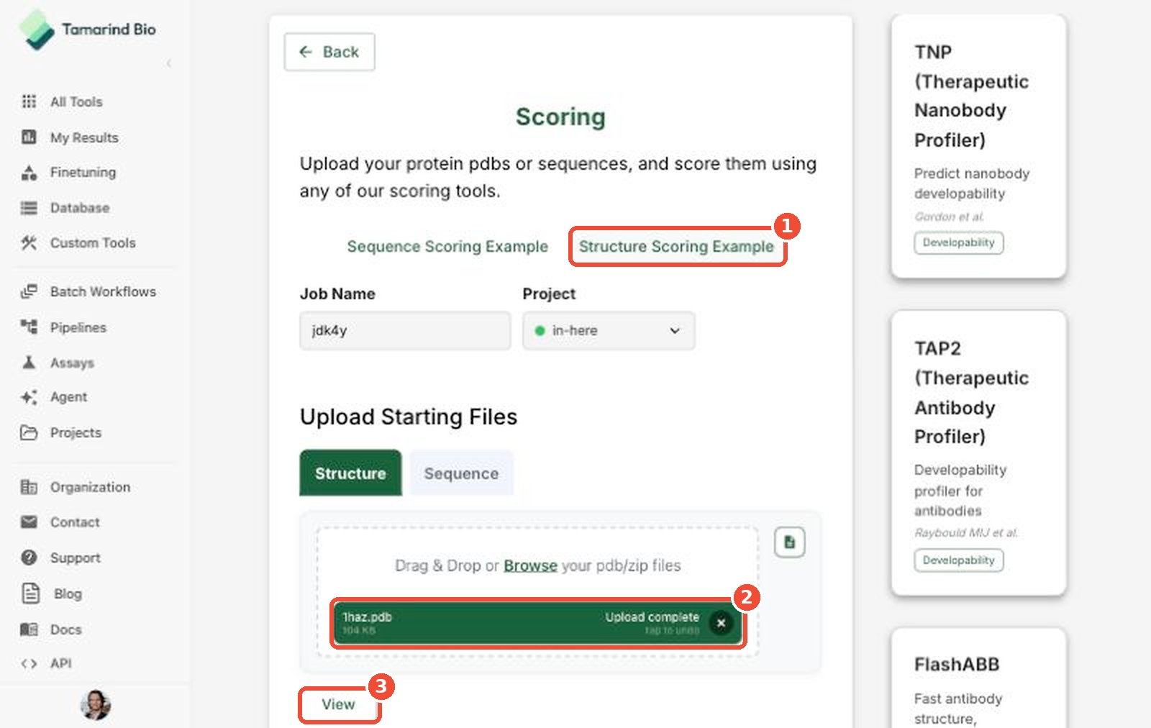The width and height of the screenshot is (1151, 728).
Task: Load Structure Scoring Example
Action: coord(676,246)
